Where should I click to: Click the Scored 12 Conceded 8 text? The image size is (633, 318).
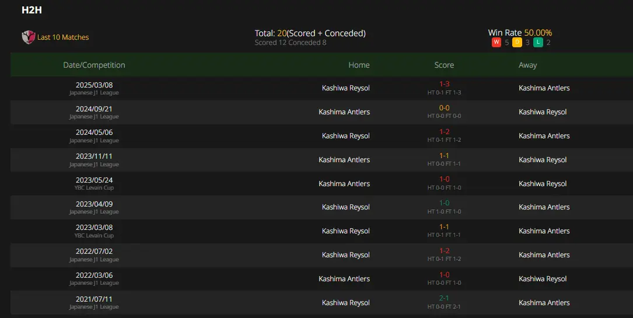point(291,43)
